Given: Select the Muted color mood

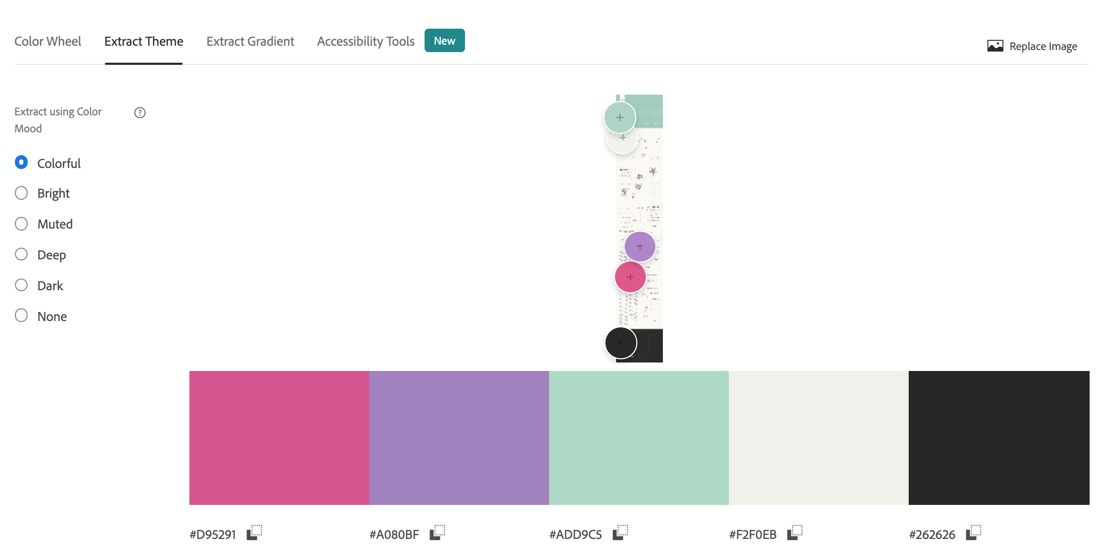Looking at the screenshot, I should (x=21, y=224).
